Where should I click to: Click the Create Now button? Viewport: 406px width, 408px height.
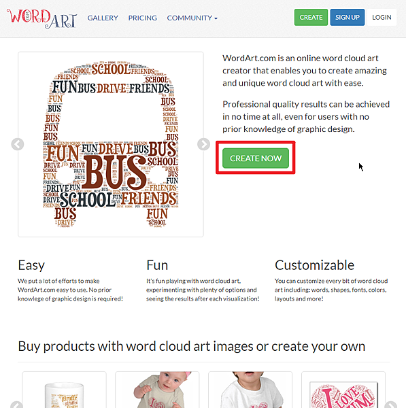[x=256, y=158]
